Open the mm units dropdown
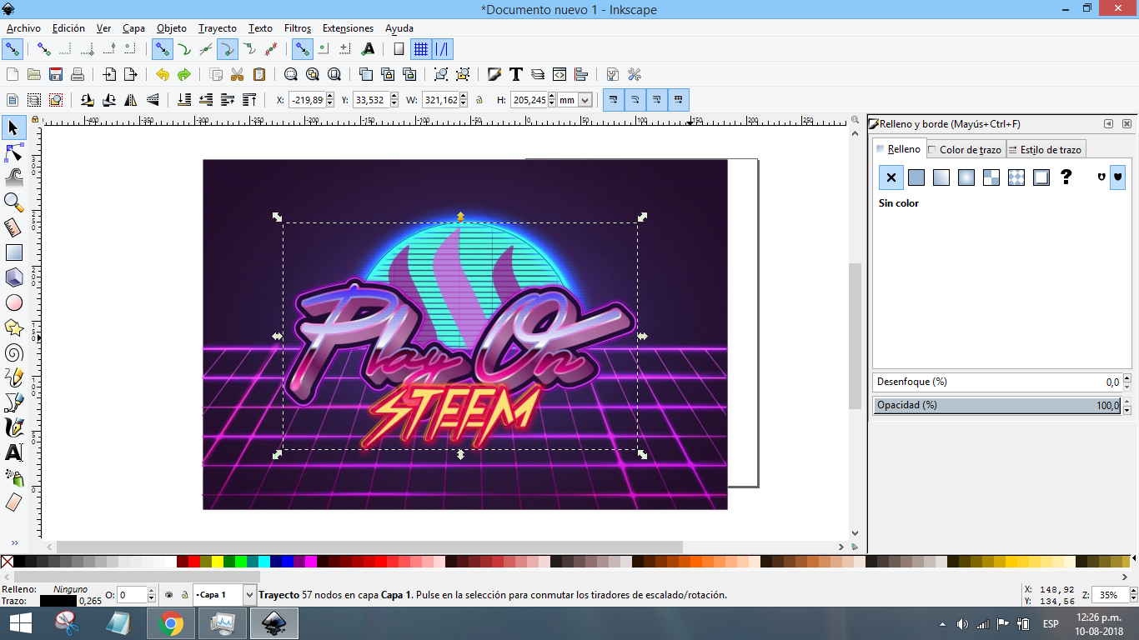Viewport: 1139px width, 640px height. tap(585, 100)
